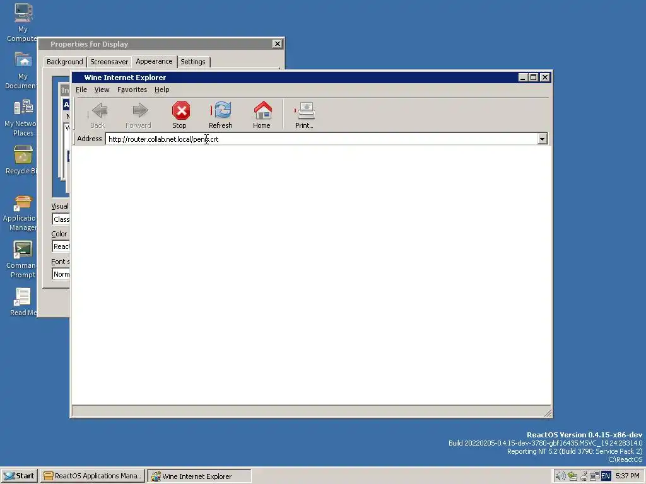Open the Help menu
Screen dimensions: 646x484
pos(162,89)
